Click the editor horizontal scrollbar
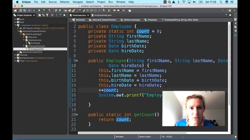Screen dimensions: 250x140 pyautogui.click(x=132, y=133)
